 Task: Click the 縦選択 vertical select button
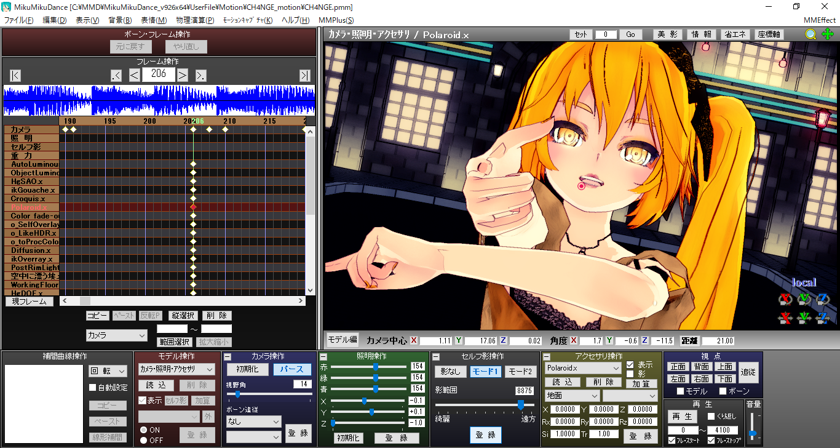[x=183, y=316]
